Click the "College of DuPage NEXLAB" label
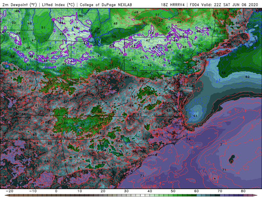Screen dimensions: 262x197 point(106,5)
